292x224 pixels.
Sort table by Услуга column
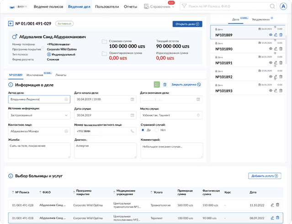click(151, 192)
